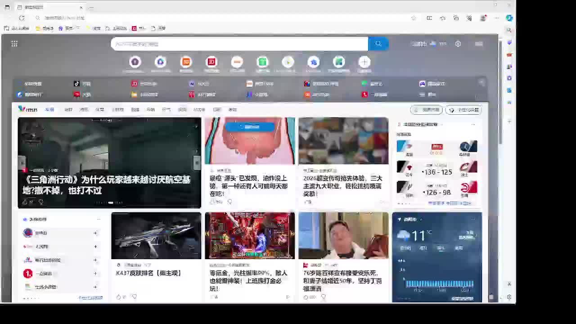The image size is (576, 324).
Task: Open the red JD shortcut icon
Action: pyautogui.click(x=211, y=62)
